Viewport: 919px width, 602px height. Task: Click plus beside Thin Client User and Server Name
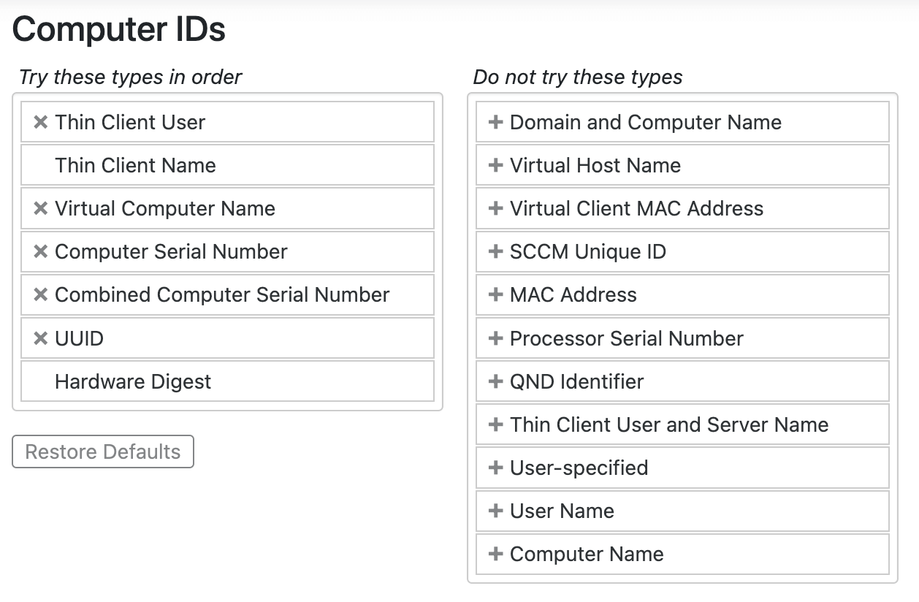pyautogui.click(x=496, y=424)
